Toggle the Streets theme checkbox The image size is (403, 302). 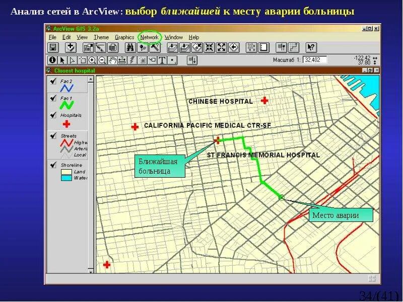[x=53, y=135]
